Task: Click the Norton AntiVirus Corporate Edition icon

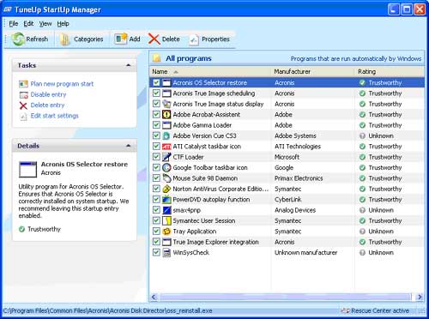Action: (166, 189)
